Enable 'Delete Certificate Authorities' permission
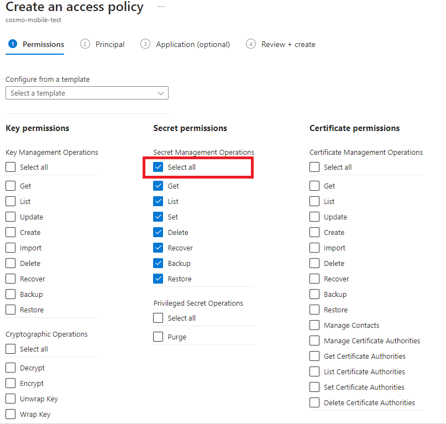 pyautogui.click(x=314, y=402)
